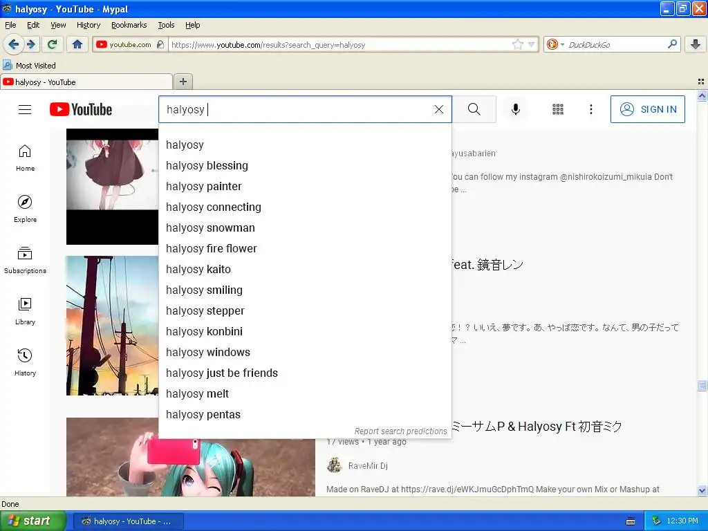Viewport: 708px width, 531px height.
Task: Open the File menu
Action: pyautogui.click(x=10, y=25)
